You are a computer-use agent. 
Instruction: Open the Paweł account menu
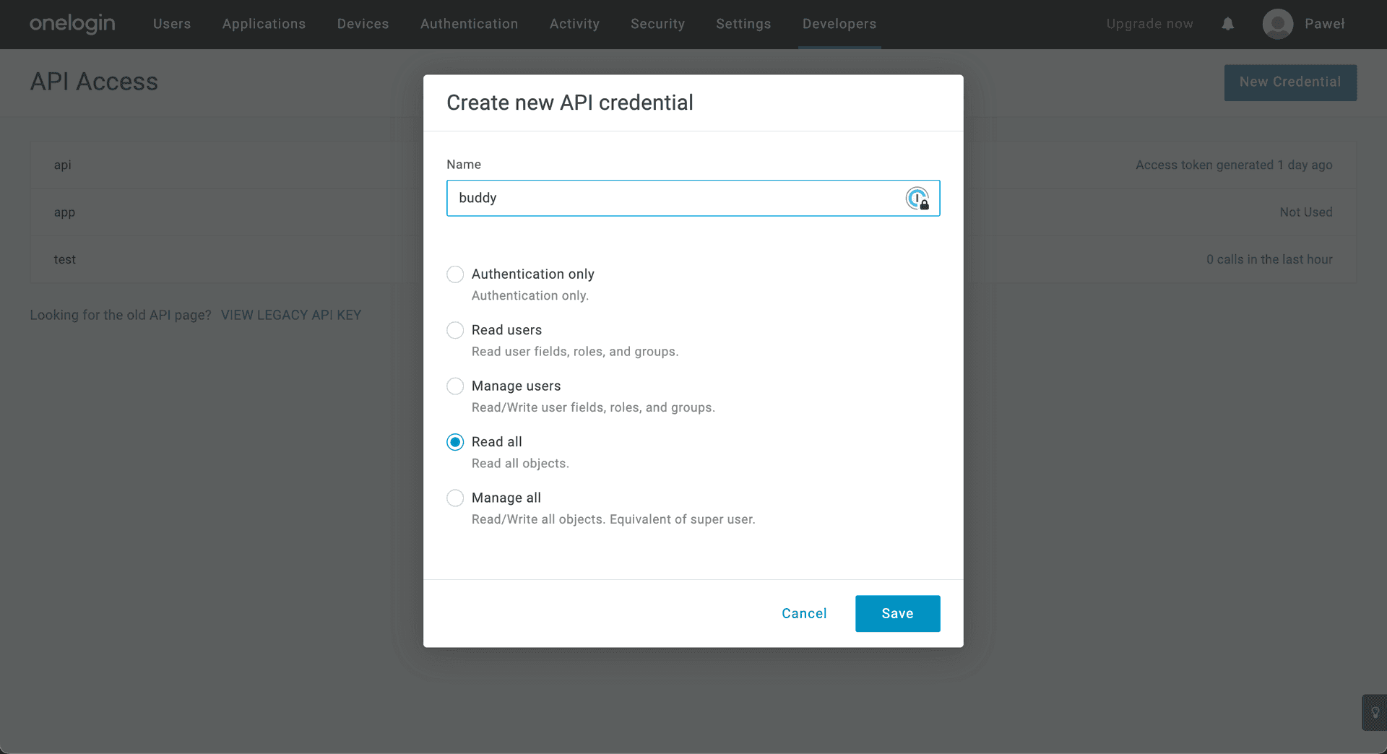1324,24
